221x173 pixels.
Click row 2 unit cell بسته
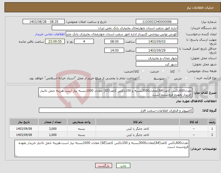point(82,135)
